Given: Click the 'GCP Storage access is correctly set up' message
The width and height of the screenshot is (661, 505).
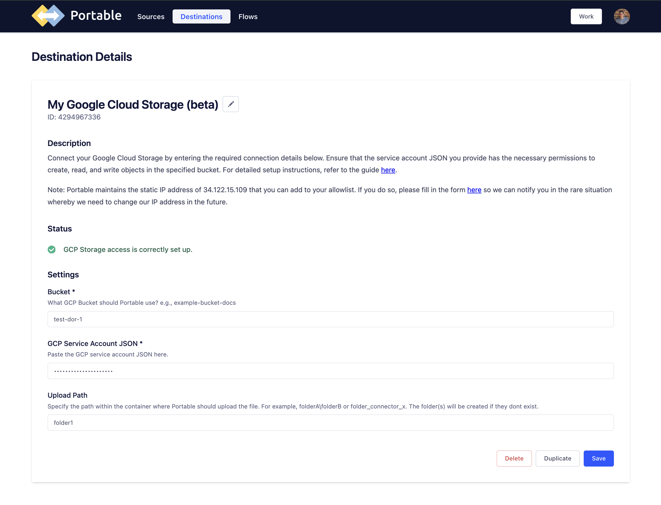Looking at the screenshot, I should 128,249.
